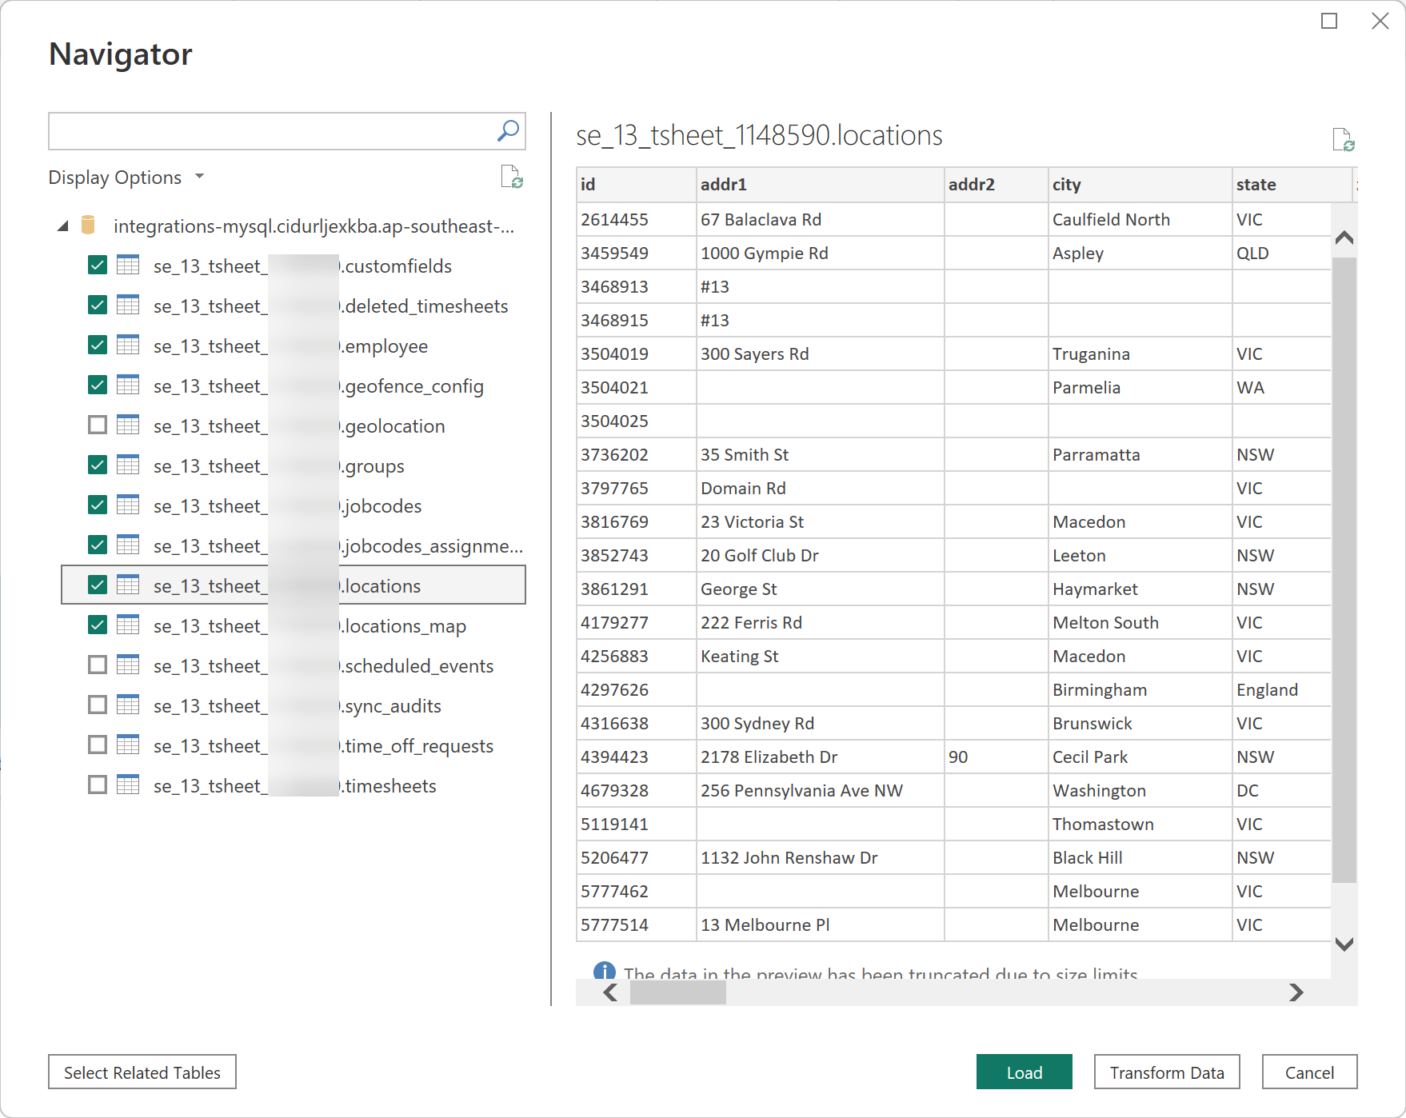This screenshot has width=1406, height=1118.
Task: Select the locations_map table row
Action: (294, 625)
